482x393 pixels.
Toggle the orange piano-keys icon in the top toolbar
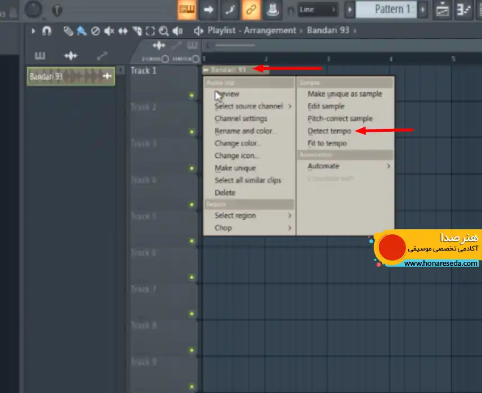(186, 10)
